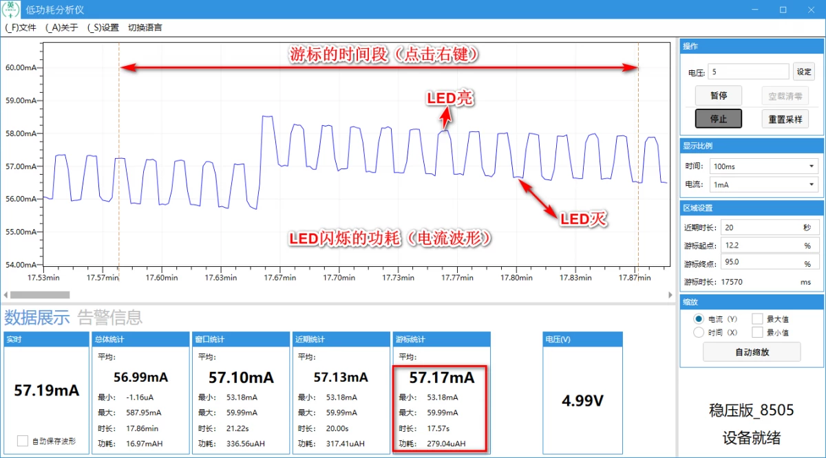Click the 窗口统计 duration 21.22s
The image size is (826, 458).
coord(238,428)
